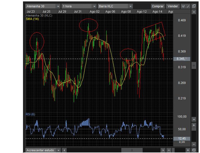200x153 pixels.
Task: Click the Ago 02 date label
Action: coord(95,12)
